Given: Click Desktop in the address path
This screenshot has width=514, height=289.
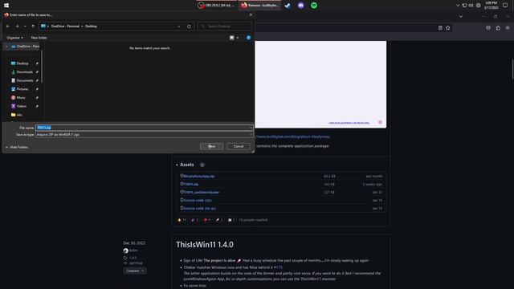Looking at the screenshot, I should [x=91, y=26].
